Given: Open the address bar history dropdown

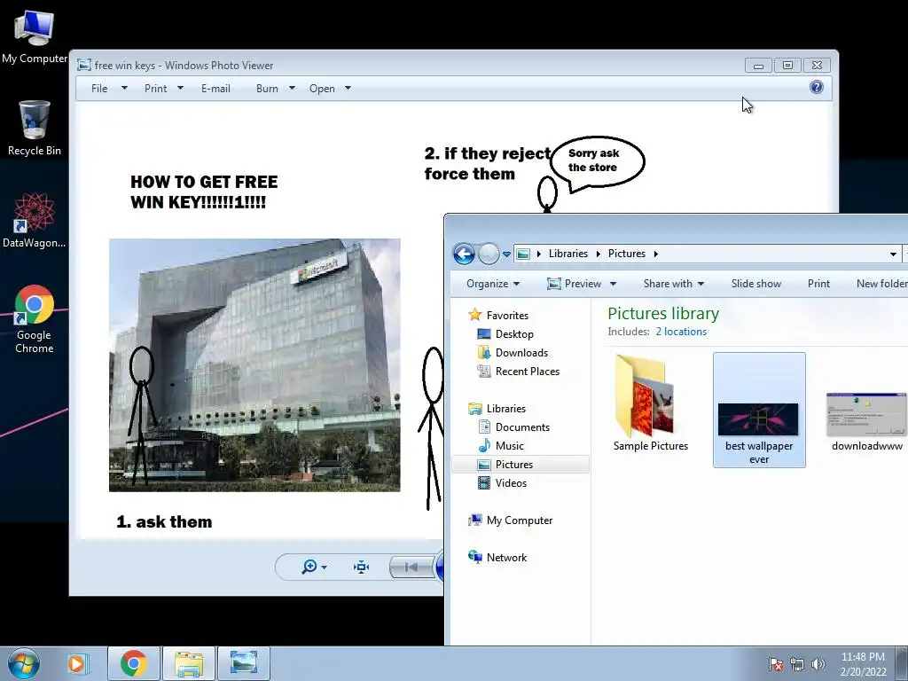Looking at the screenshot, I should pyautogui.click(x=893, y=254).
